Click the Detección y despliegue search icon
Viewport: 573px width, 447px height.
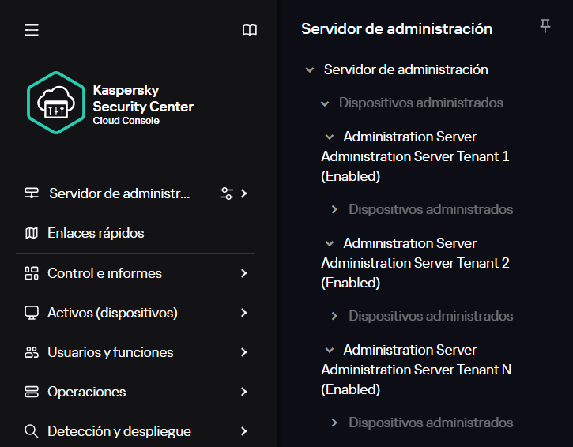(32, 431)
